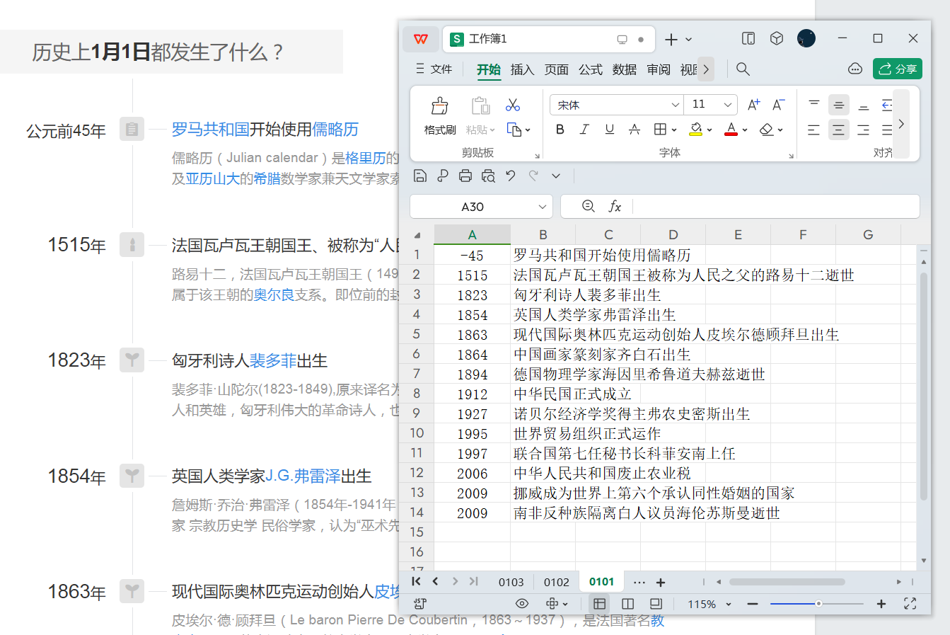
Task: Open 裴多菲 link on web page
Action: (273, 360)
